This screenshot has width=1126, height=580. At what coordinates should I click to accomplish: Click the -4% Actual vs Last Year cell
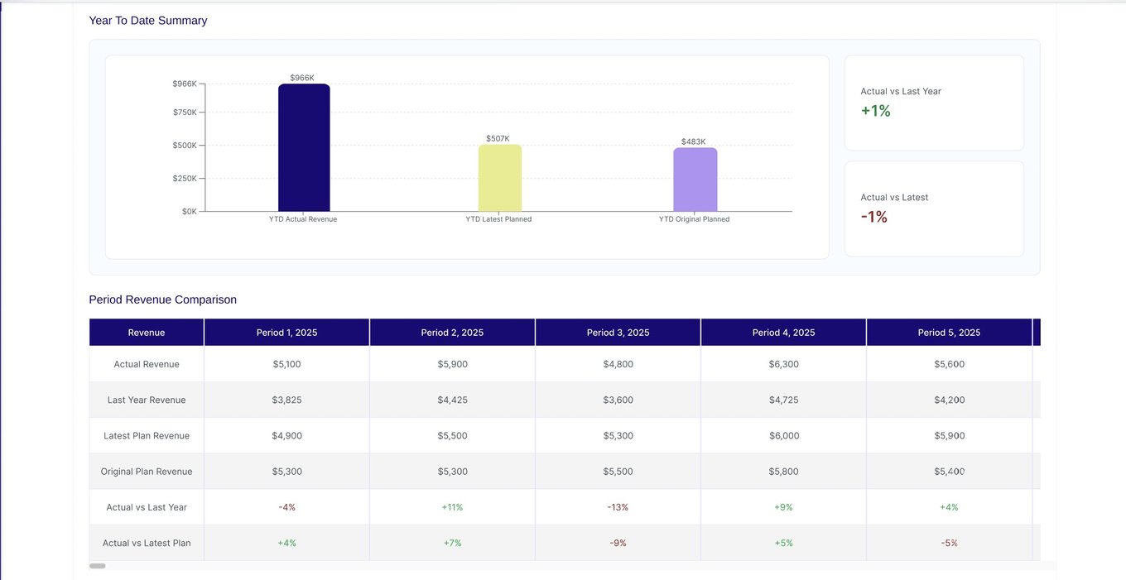pos(287,507)
